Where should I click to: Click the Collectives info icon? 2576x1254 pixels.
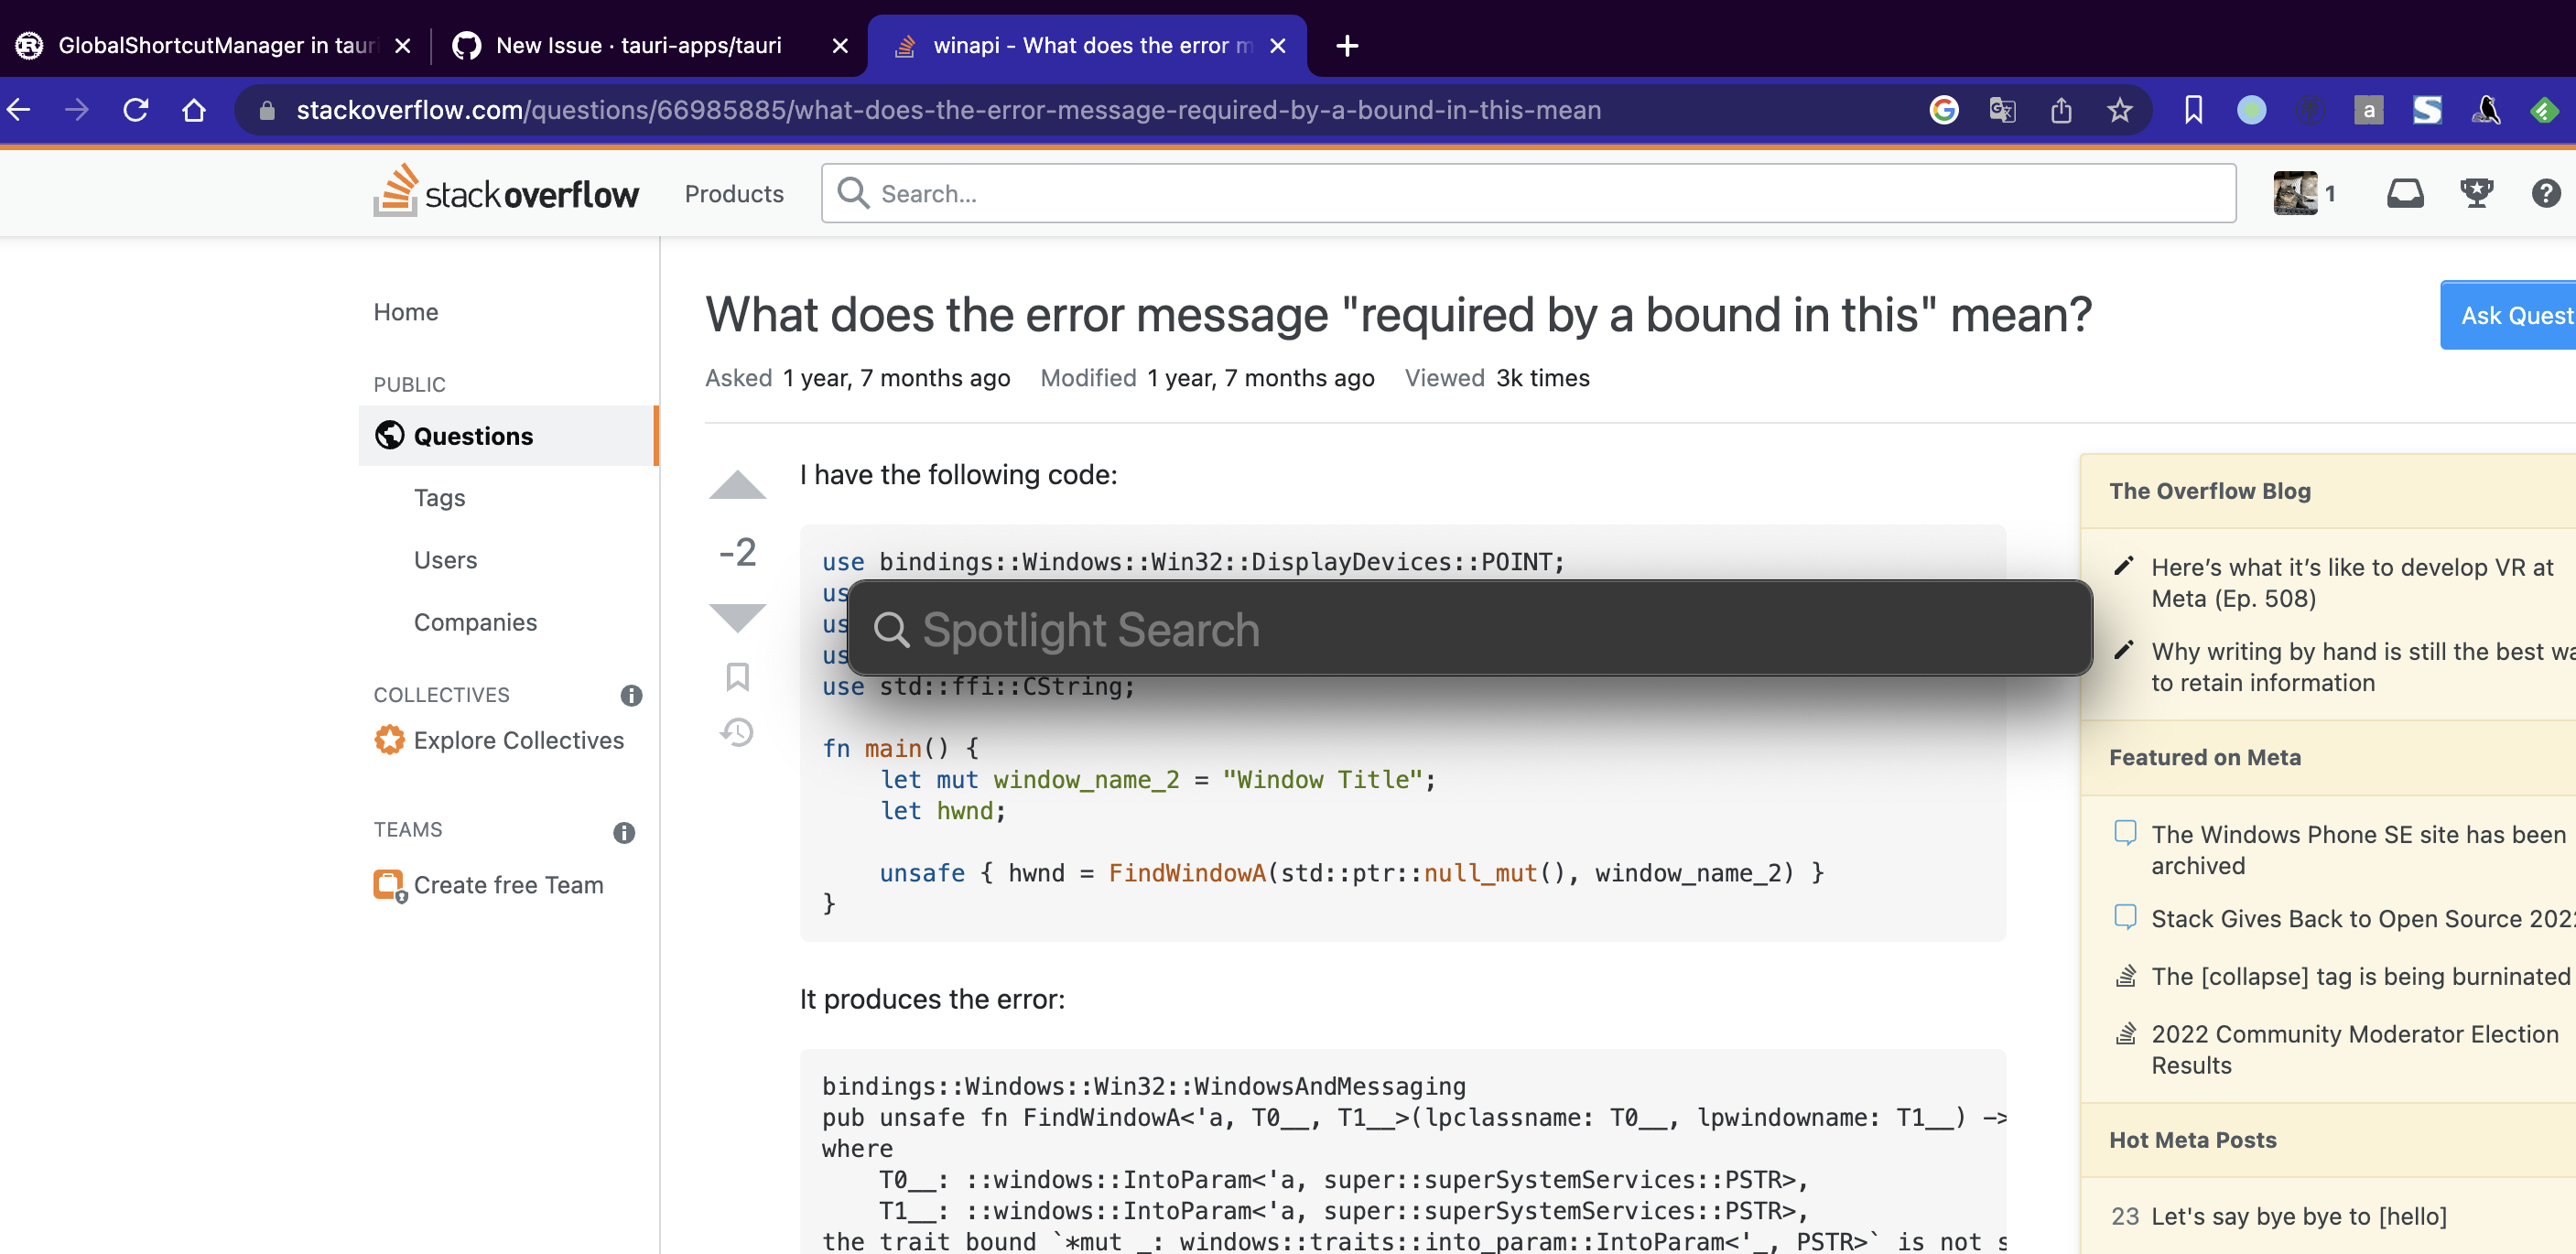(x=631, y=696)
